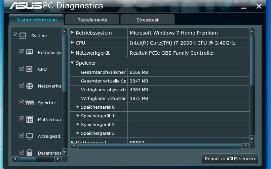Expand the CPU row in details table

72,43
